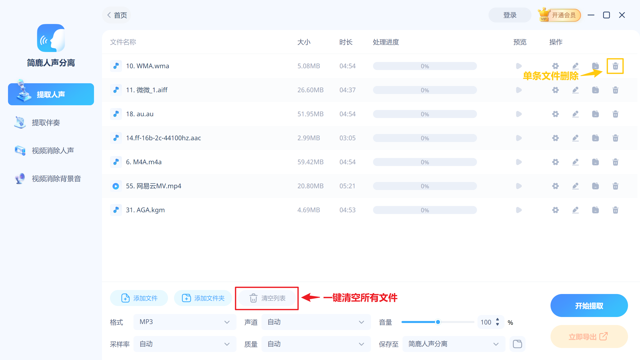Open settings gear for 11. 微微_1.aiff
The width and height of the screenshot is (640, 360).
(x=555, y=90)
